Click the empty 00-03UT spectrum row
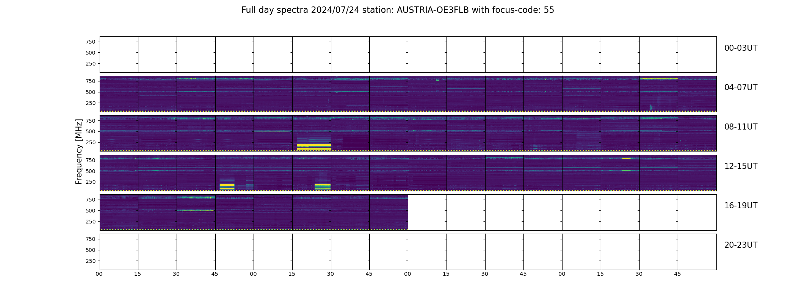The height and width of the screenshot is (303, 796). click(x=408, y=55)
